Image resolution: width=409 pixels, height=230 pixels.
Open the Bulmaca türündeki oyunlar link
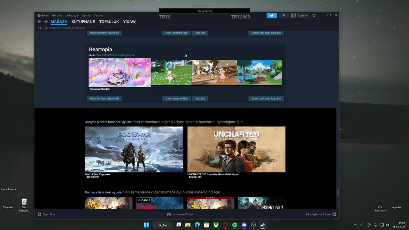click(104, 192)
